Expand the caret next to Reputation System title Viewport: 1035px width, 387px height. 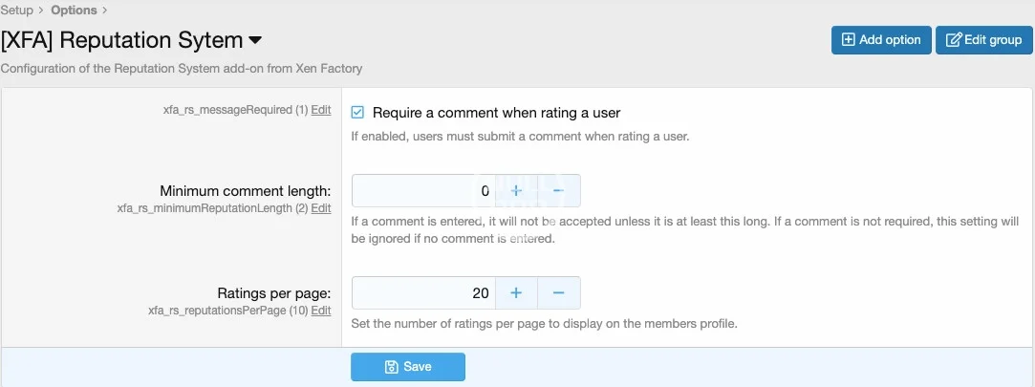coord(255,40)
